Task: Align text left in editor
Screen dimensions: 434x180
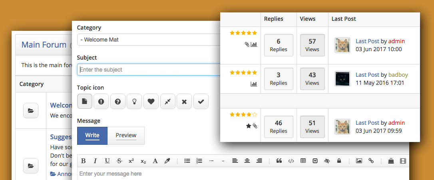Action: (235, 161)
